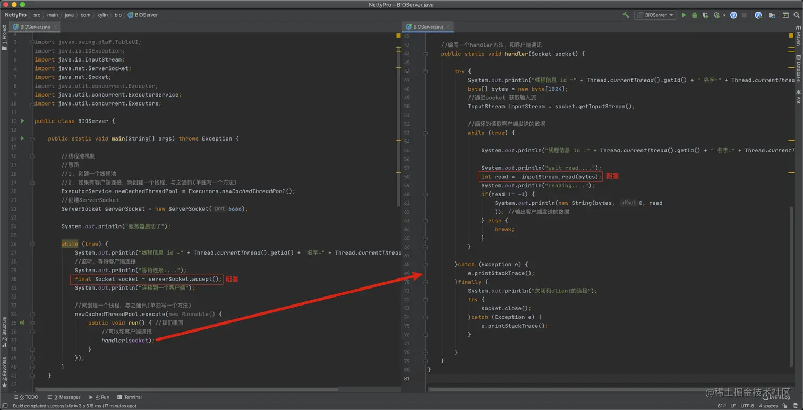Image resolution: width=803 pixels, height=410 pixels.
Task: Collapse try block fold at line 46
Action: [425, 71]
